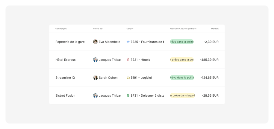Click the account 8731 - Déjeuner à distance
Screen dimensions: 274x129
[147, 95]
